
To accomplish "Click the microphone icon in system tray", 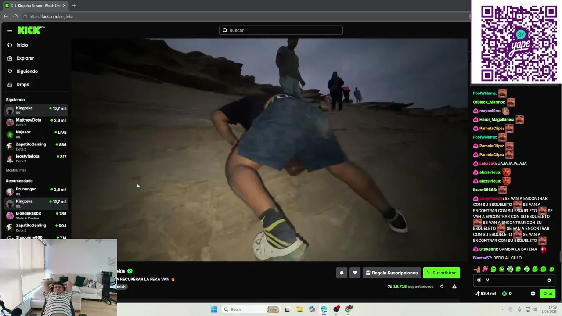I will (519, 309).
